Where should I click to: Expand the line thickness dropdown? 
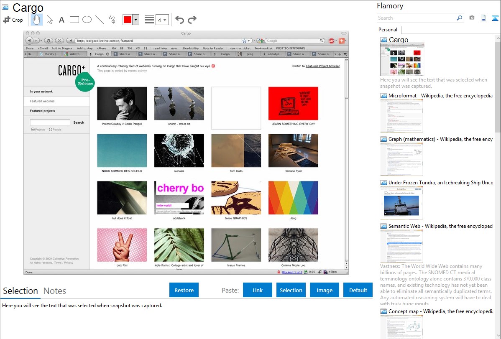coord(165,20)
